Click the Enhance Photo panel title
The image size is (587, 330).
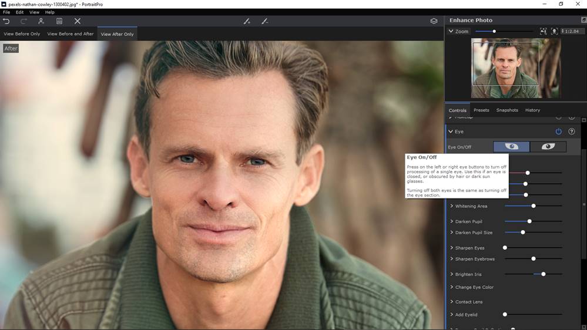tap(471, 20)
